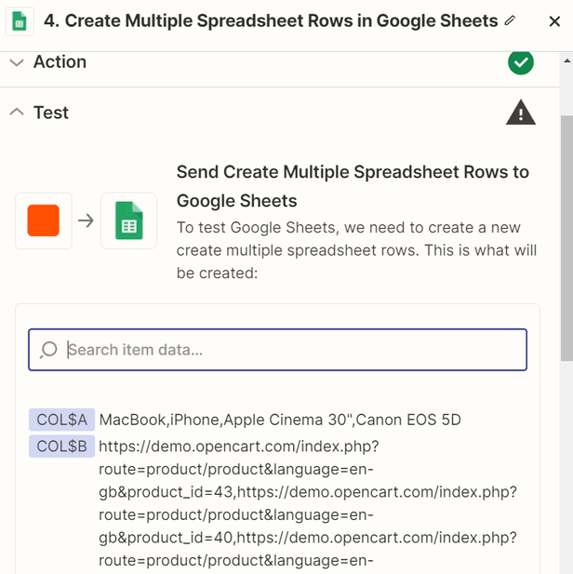Viewport: 573px width, 574px height.
Task: Click the Search item data field
Action: pos(277,350)
